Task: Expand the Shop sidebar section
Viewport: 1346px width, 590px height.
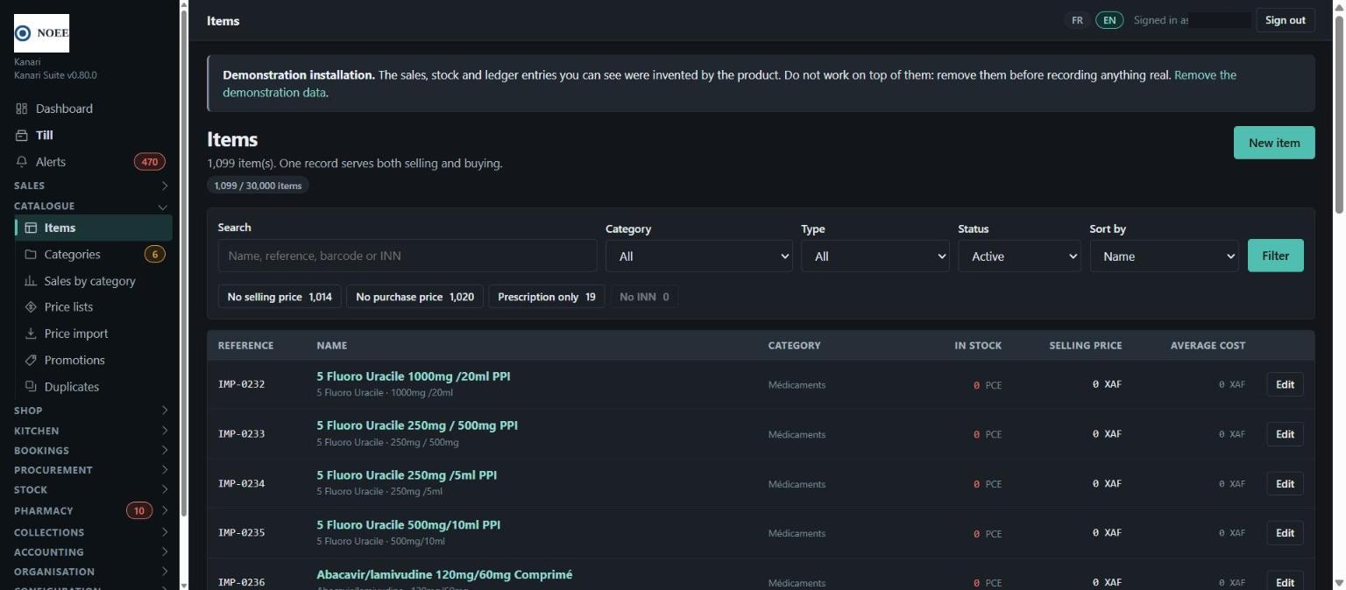Action: tap(91, 410)
